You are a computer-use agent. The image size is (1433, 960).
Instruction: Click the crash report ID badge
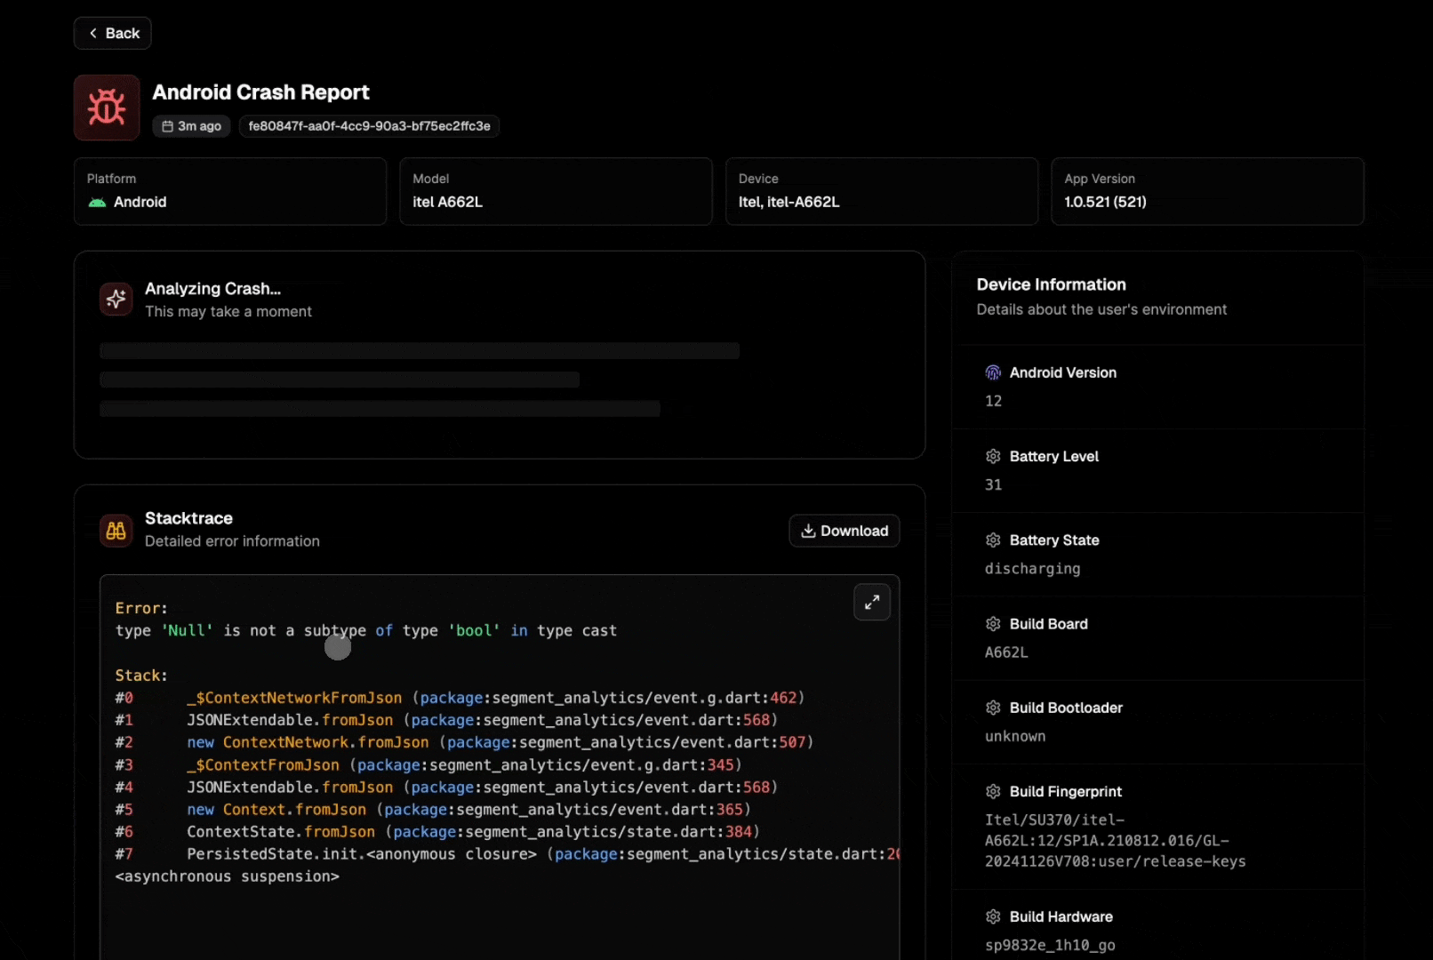click(369, 126)
